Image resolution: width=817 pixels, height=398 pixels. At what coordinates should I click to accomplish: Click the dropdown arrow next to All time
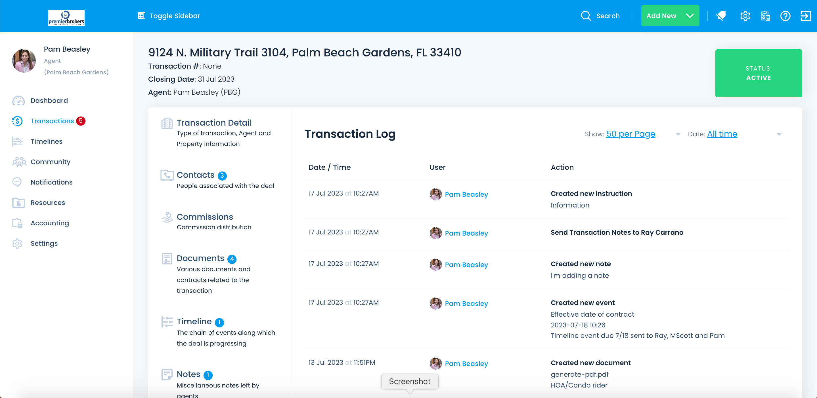click(x=779, y=134)
